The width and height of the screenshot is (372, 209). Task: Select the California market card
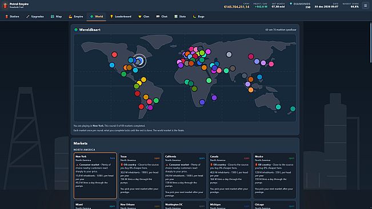[x=185, y=175]
